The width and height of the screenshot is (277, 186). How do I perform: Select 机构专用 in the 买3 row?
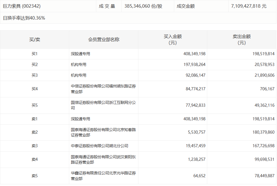point(78,75)
